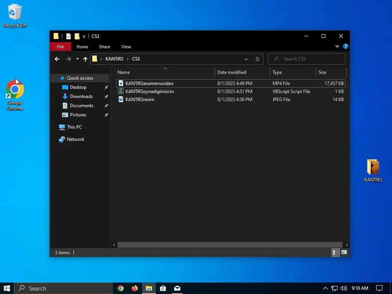Image resolution: width=392 pixels, height=294 pixels.
Task: Switch to the Home ribbon tab
Action: [82, 47]
